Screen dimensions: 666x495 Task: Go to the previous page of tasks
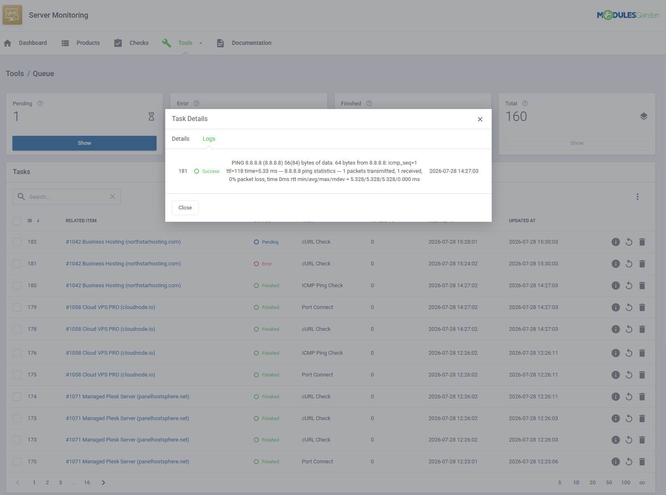pyautogui.click(x=18, y=483)
